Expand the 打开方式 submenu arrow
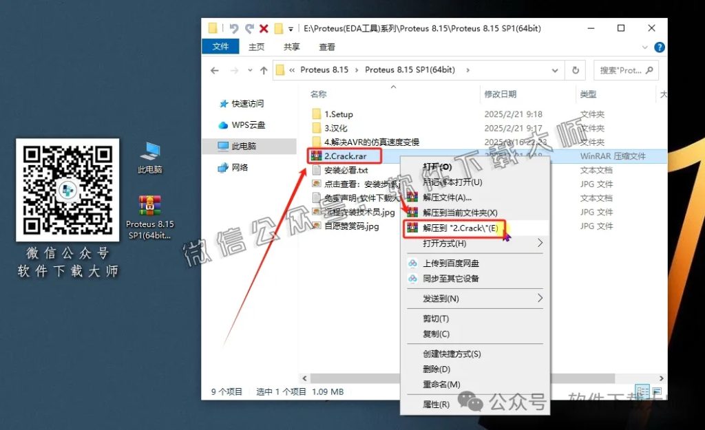705x430 pixels. coord(540,241)
